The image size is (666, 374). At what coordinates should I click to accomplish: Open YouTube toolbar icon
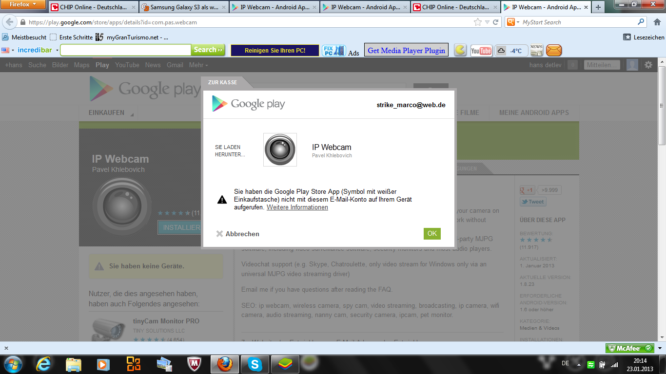pyautogui.click(x=481, y=51)
